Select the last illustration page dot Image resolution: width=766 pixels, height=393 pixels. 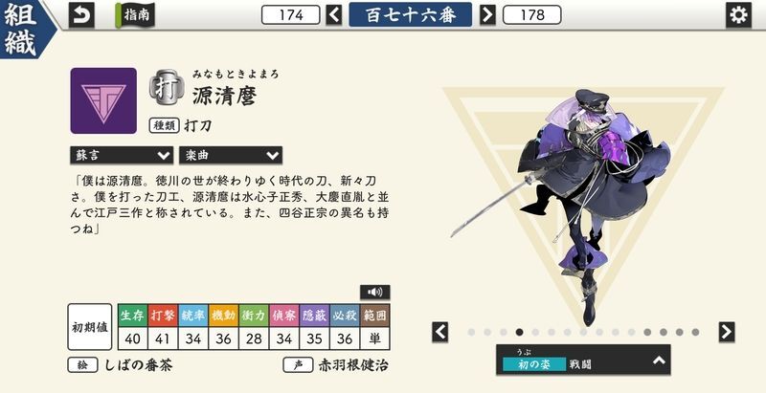695,332
